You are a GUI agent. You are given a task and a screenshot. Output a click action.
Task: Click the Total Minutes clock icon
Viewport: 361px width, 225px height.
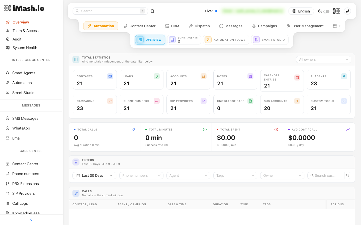coord(205,129)
